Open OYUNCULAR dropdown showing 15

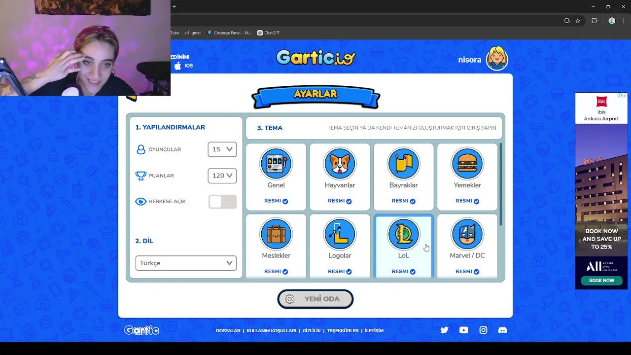[222, 149]
